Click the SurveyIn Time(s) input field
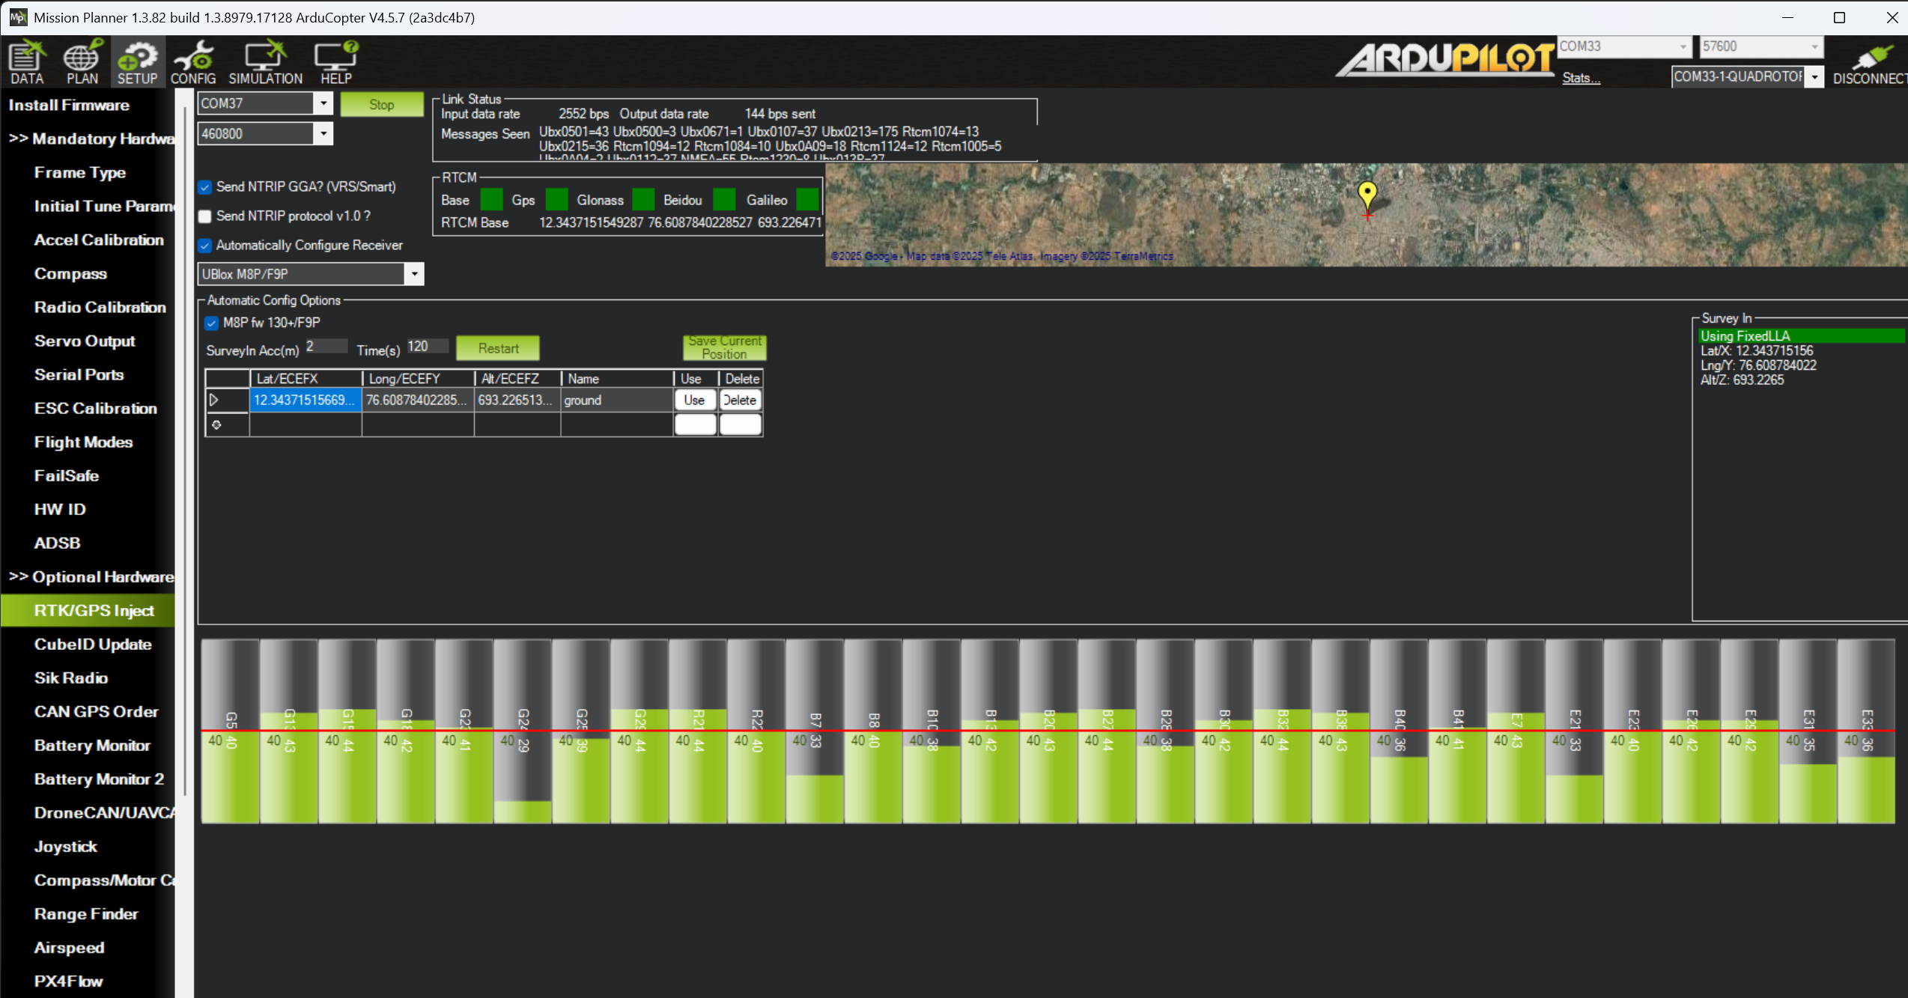Image resolution: width=1908 pixels, height=998 pixels. click(427, 347)
